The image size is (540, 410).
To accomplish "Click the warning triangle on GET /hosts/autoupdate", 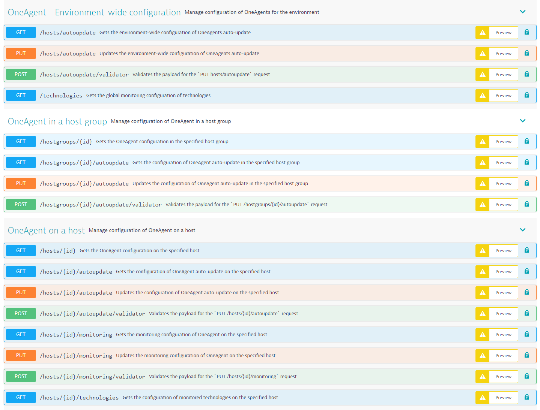I will pos(483,33).
